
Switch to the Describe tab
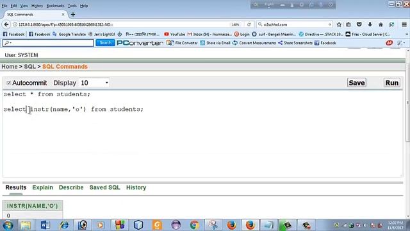(x=71, y=187)
